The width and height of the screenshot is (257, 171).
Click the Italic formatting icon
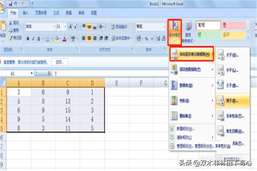tap(33, 38)
